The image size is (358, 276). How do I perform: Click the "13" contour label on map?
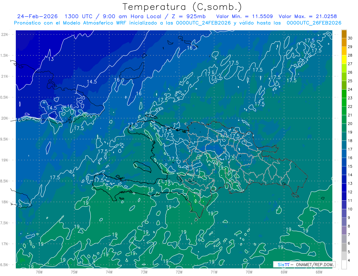pyautogui.click(x=51, y=59)
